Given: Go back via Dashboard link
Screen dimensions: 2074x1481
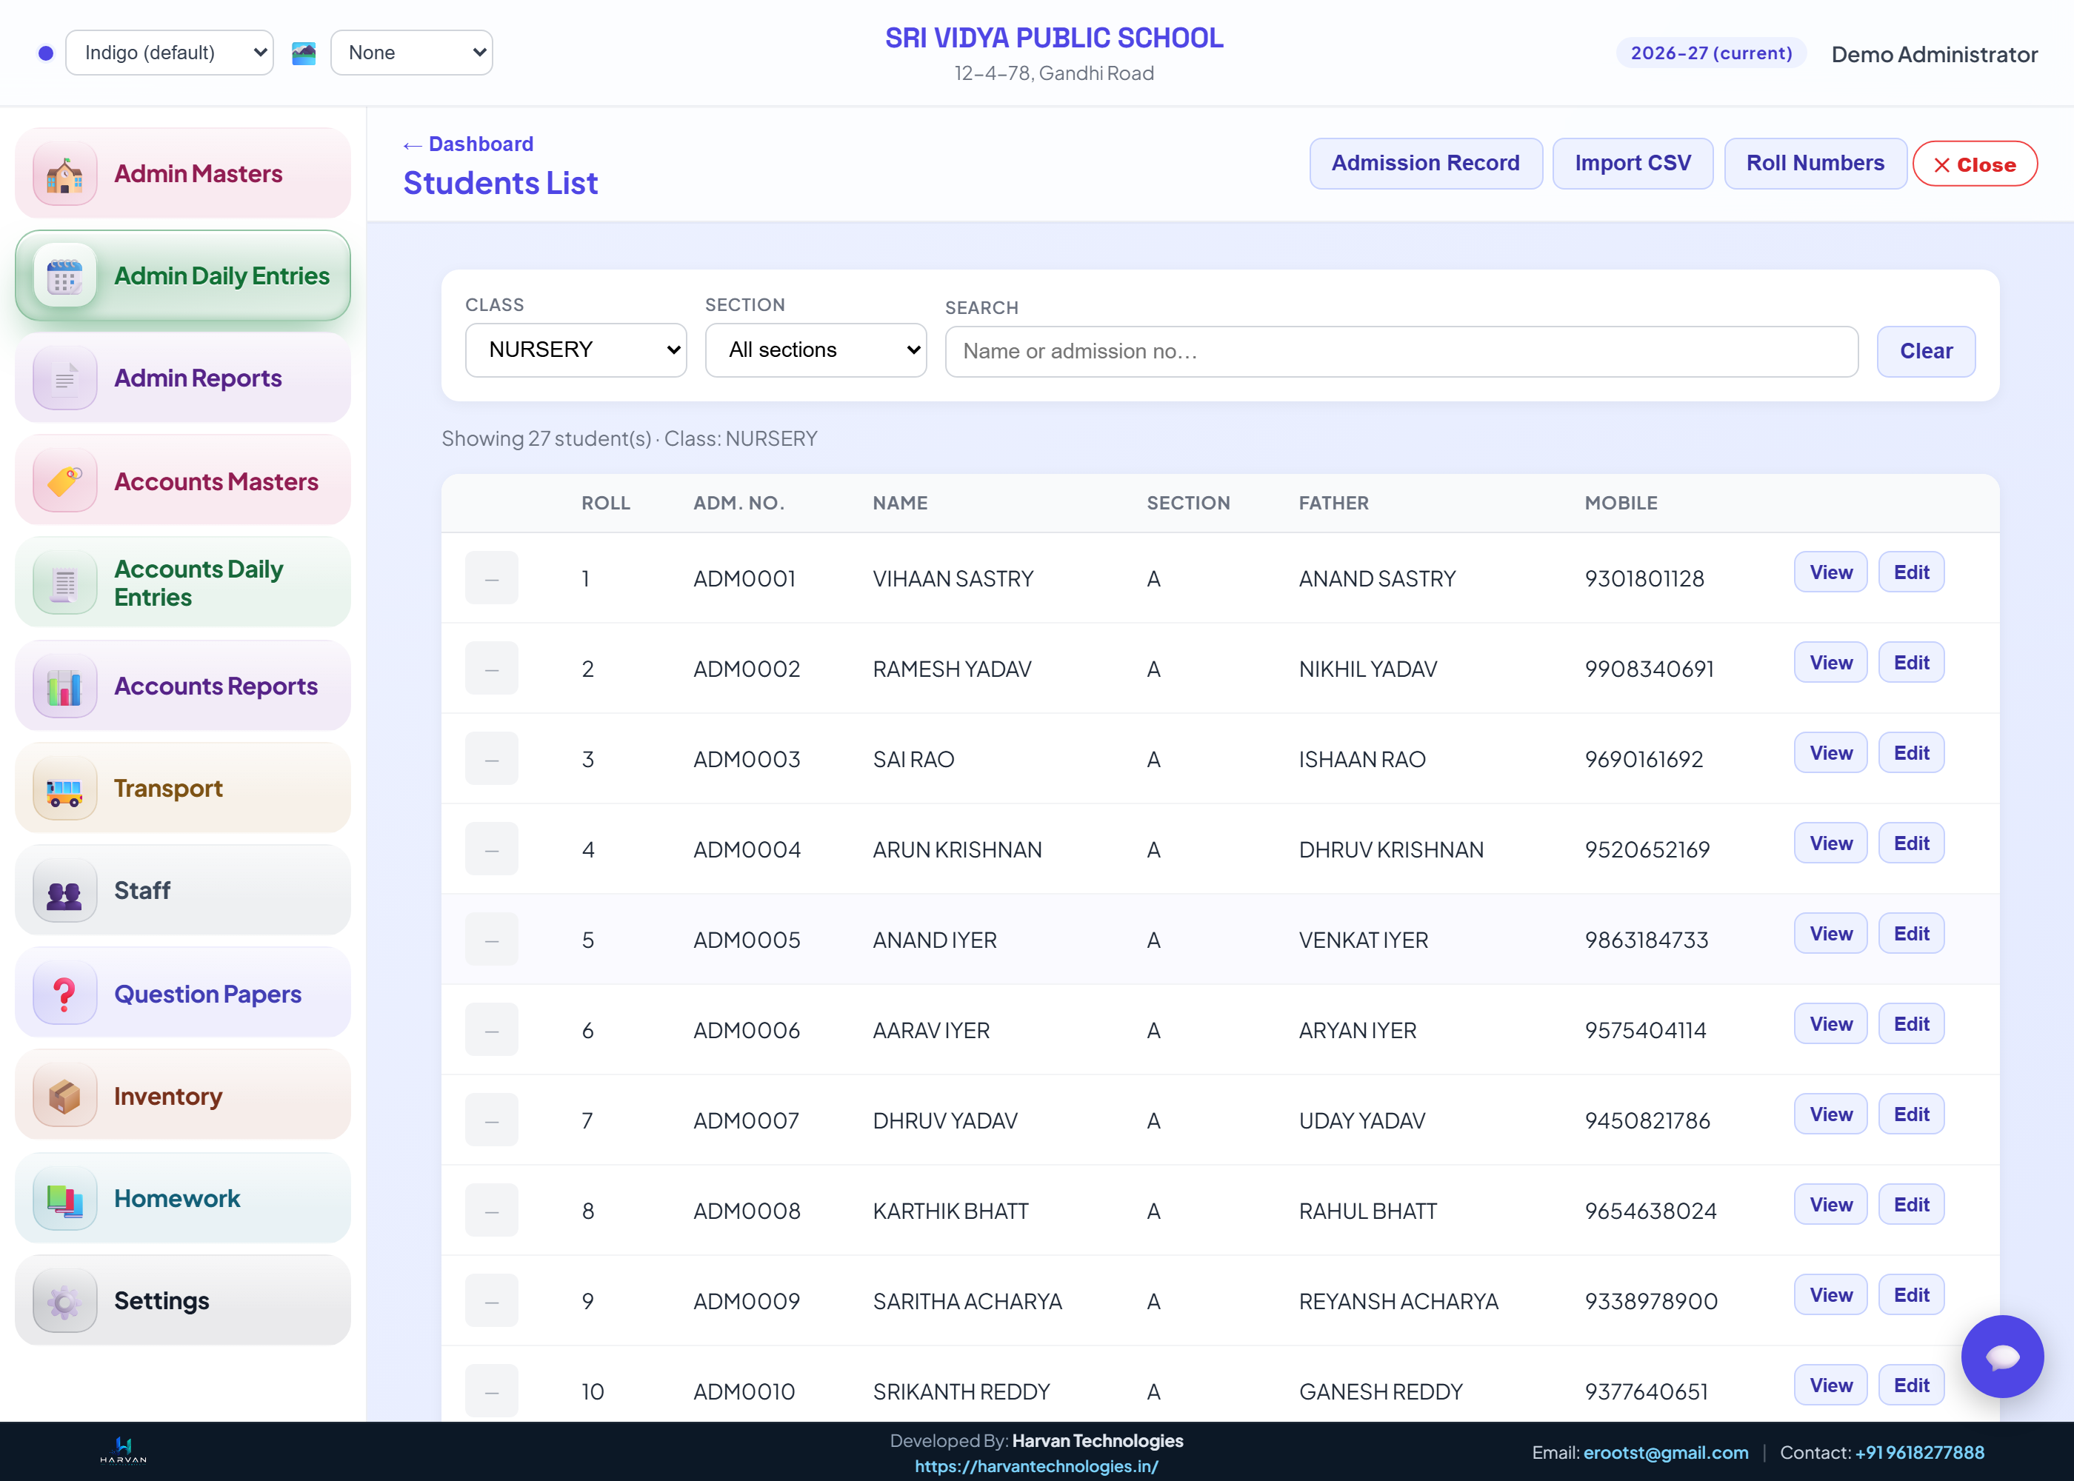Looking at the screenshot, I should pyautogui.click(x=469, y=144).
